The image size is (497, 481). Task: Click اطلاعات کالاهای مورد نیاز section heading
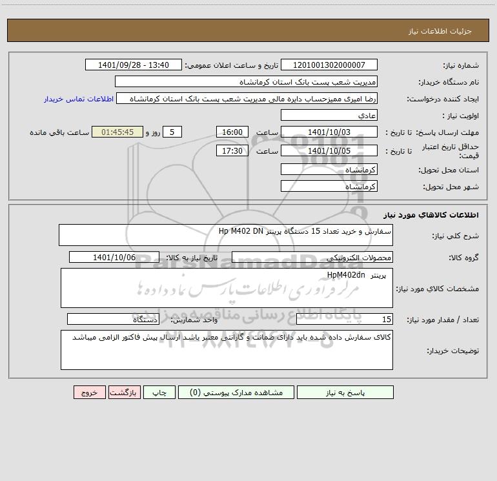(431, 215)
